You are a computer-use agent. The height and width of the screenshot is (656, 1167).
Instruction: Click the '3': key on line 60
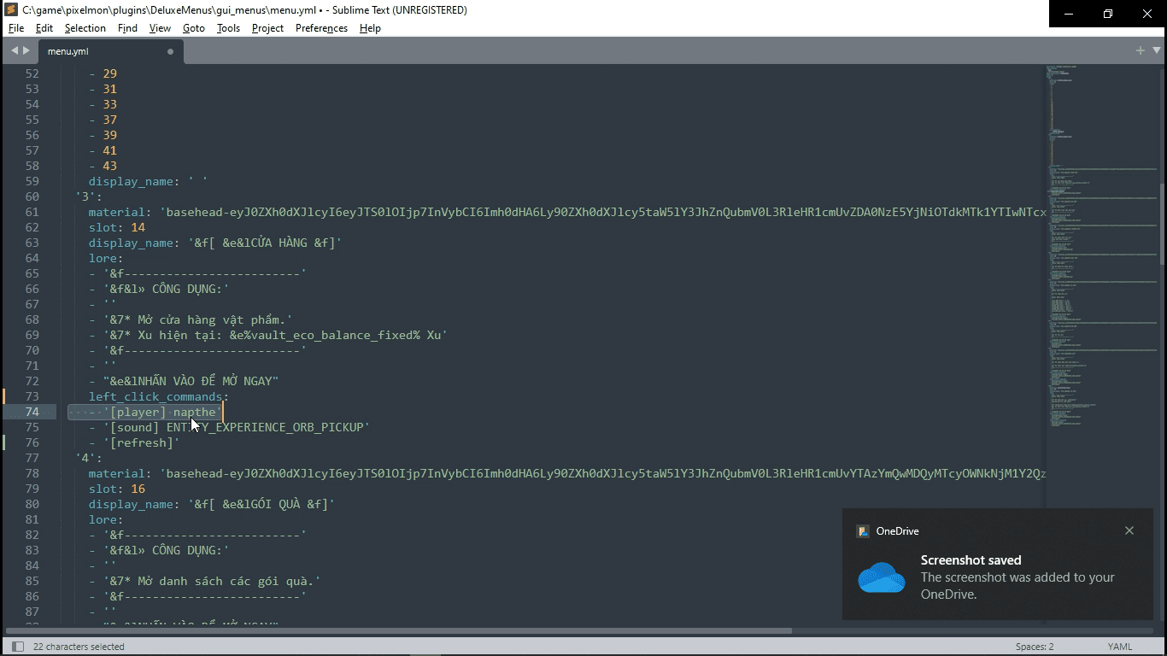pos(89,196)
